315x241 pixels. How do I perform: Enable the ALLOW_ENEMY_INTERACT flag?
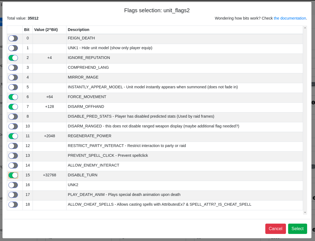pyautogui.click(x=13, y=165)
